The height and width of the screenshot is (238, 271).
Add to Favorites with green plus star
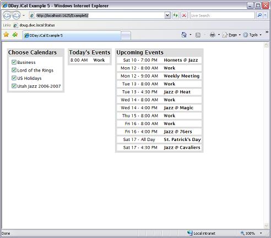(x=15, y=34)
